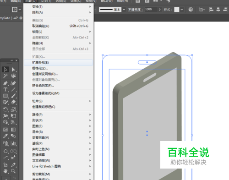
Task: Select the Curvature tool
Action: (13, 83)
